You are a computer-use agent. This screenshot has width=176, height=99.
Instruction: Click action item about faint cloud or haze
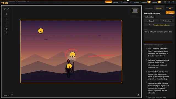158,75
